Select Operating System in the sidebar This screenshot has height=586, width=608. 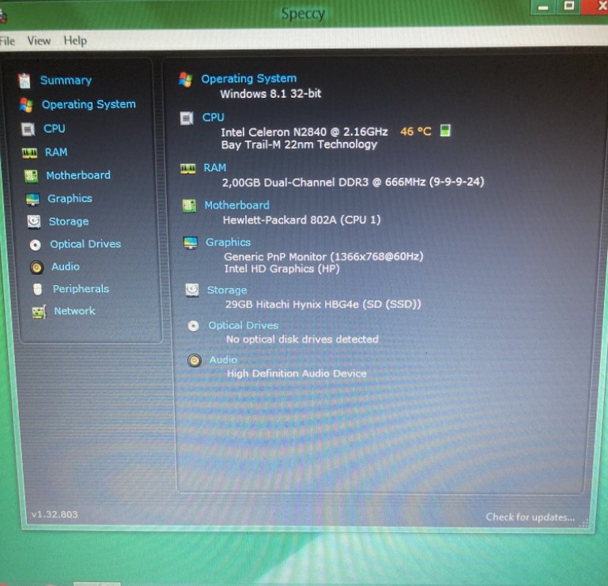click(x=89, y=104)
